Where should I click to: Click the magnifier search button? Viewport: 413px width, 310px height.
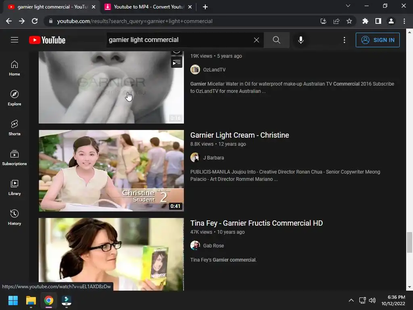click(x=277, y=40)
